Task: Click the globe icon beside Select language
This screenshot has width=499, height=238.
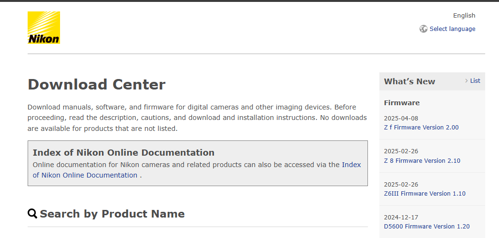Action: pyautogui.click(x=423, y=29)
